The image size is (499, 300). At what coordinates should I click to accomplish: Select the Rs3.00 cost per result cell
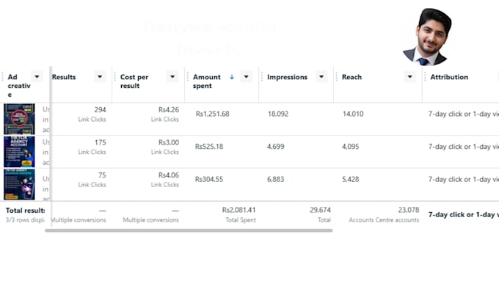click(x=169, y=142)
